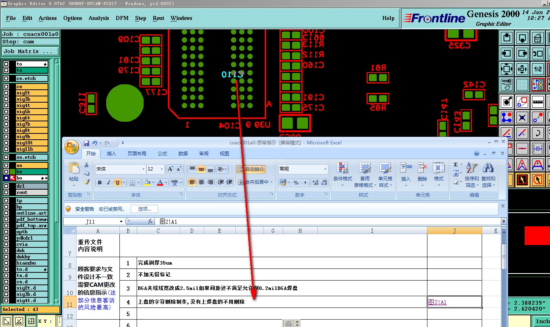The width and height of the screenshot is (550, 327).
Task: Open the Excel Name Box dropdown arrow
Action: (121, 222)
